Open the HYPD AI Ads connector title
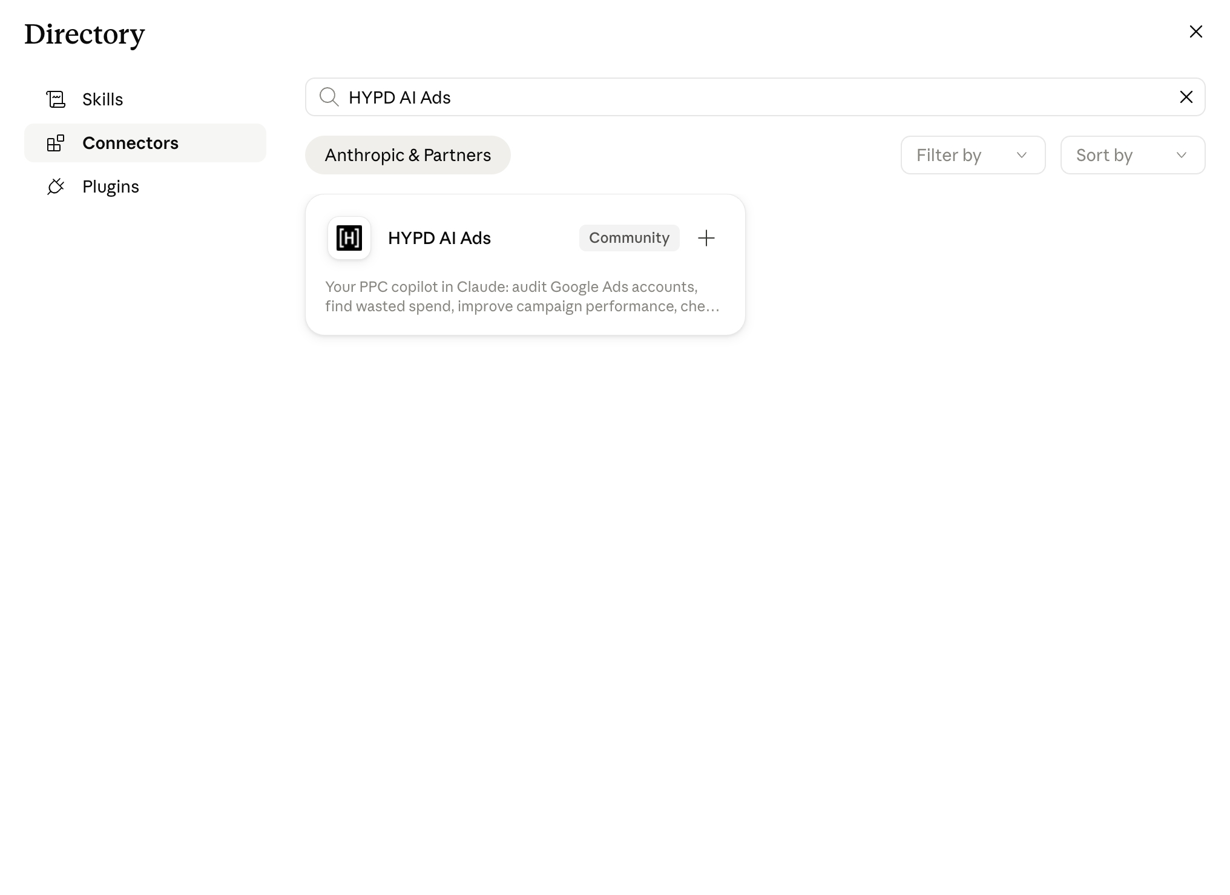Image resolution: width=1230 pixels, height=895 pixels. pyautogui.click(x=439, y=238)
